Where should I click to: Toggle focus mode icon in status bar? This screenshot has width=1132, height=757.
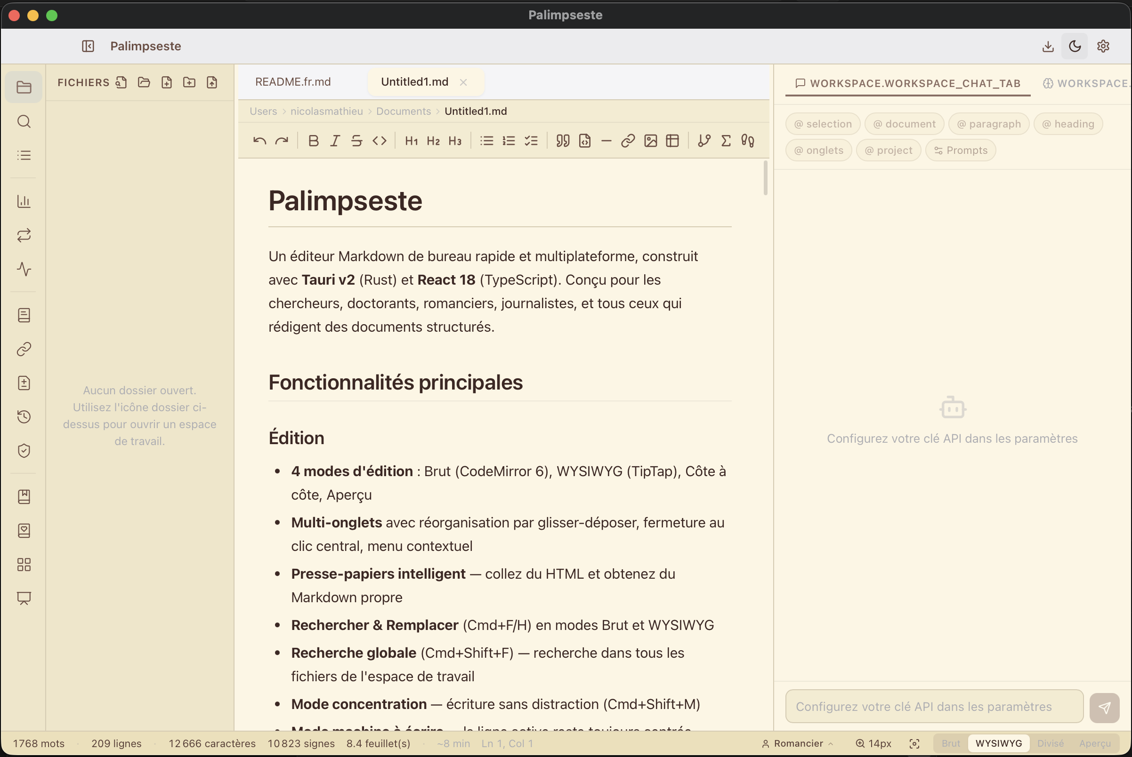[x=914, y=743]
